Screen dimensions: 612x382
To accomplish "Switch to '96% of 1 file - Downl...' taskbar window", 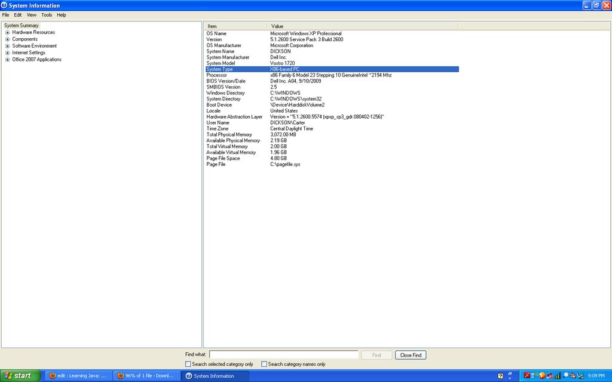I will 147,376.
